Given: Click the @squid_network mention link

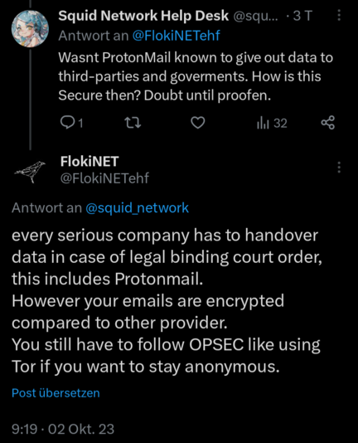Looking at the screenshot, I should (x=137, y=208).
